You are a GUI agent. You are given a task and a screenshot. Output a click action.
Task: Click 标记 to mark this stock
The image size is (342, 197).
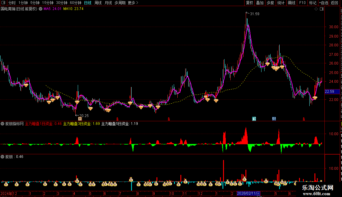click(x=313, y=3)
